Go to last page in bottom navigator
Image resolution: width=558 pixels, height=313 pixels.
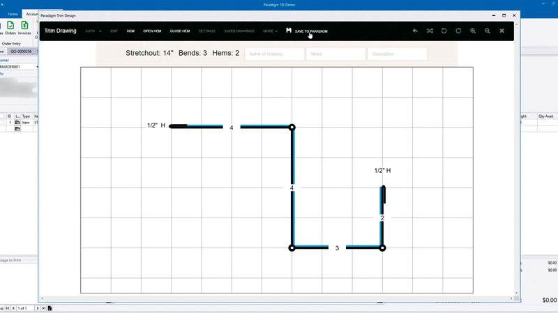43,308
